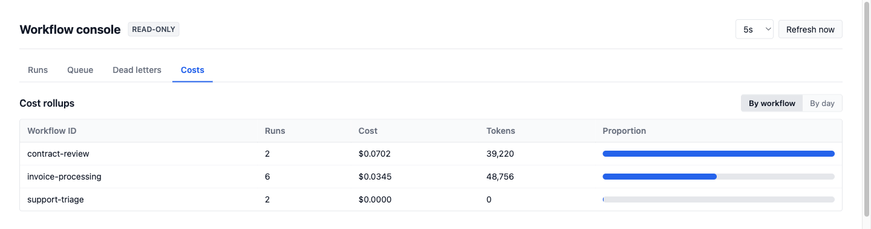Screen dimensions: 871x229
Task: Select the Costs tab
Action: pos(192,70)
